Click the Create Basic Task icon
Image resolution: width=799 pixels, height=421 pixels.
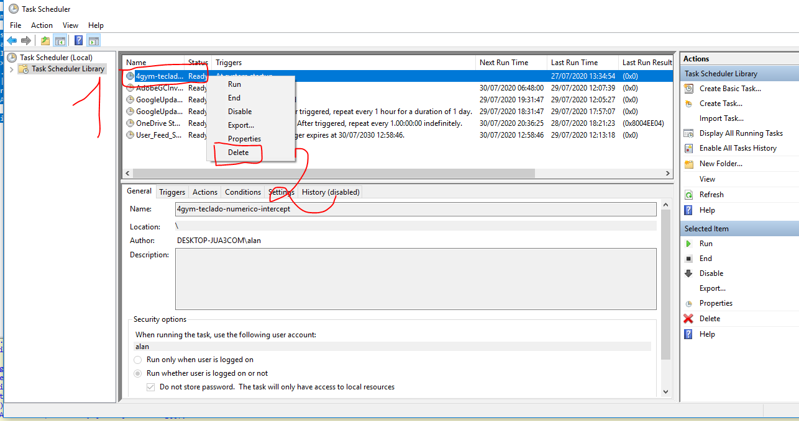coord(688,89)
